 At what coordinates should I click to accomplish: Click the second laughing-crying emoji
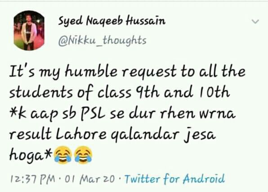83,155
